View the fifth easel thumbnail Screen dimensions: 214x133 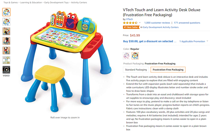(x=6, y=51)
